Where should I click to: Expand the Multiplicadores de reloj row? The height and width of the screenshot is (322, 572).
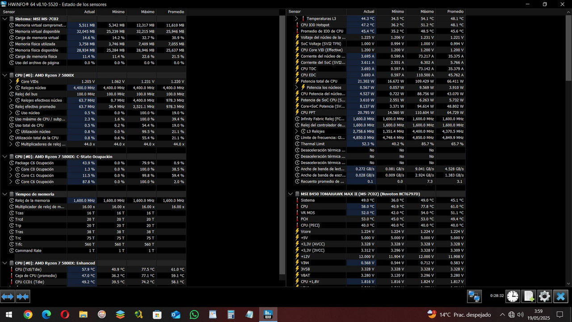tap(11, 144)
